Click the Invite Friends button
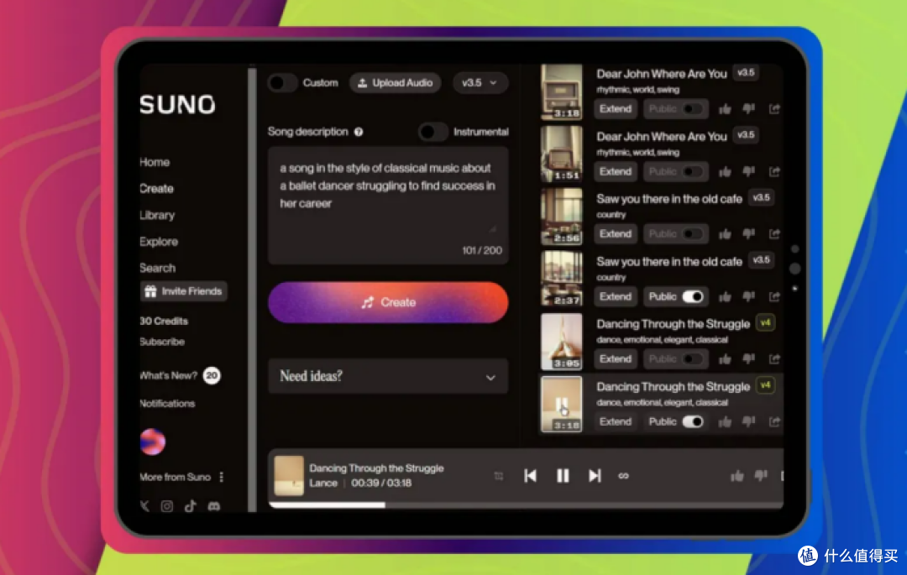Screen dimensions: 907x575 pos(183,291)
